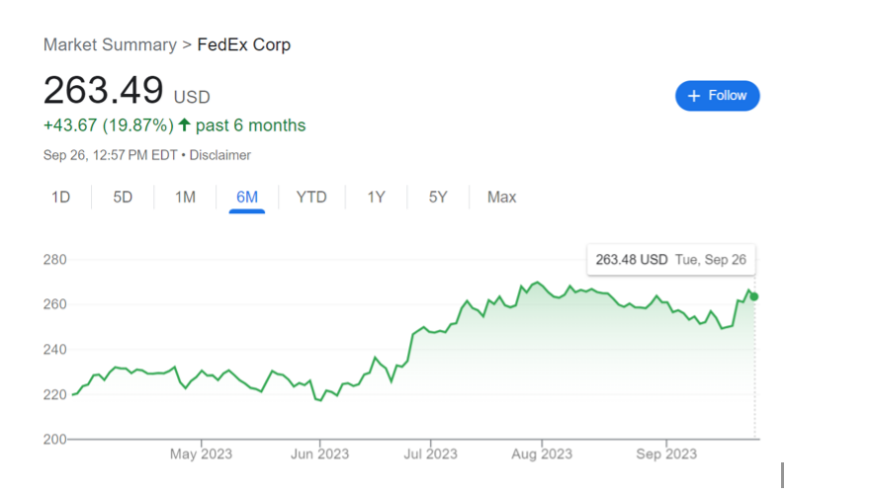This screenshot has height=495, width=873.
Task: Select the 1D time range tab
Action: pyautogui.click(x=61, y=197)
